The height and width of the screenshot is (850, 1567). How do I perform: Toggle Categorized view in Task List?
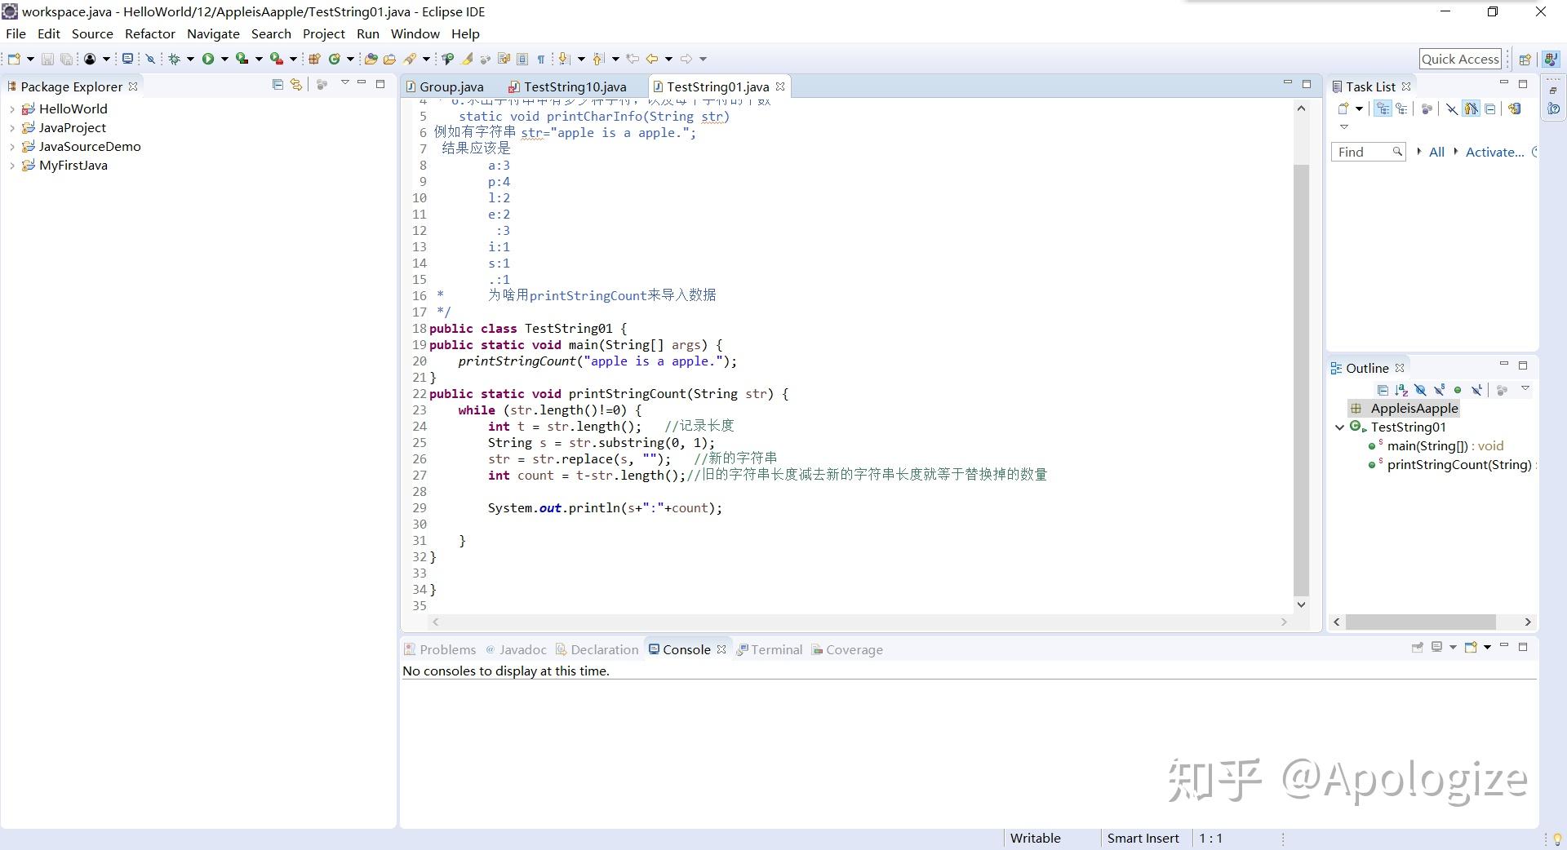1383,108
